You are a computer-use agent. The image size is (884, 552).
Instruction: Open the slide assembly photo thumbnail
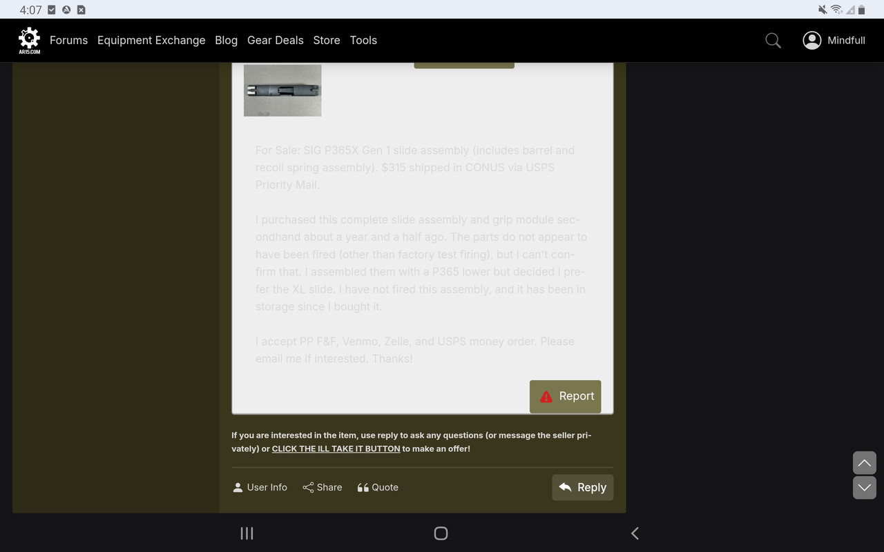[282, 90]
